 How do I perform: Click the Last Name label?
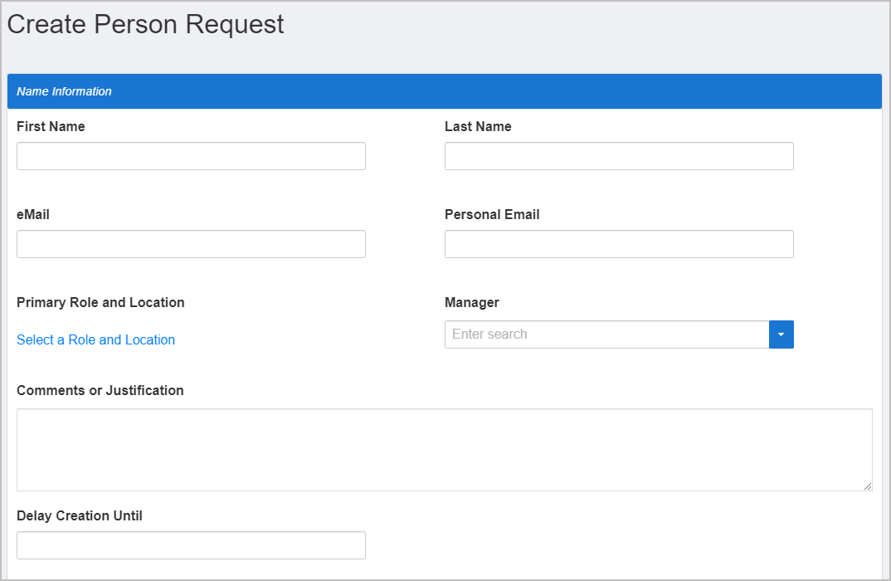pos(478,127)
